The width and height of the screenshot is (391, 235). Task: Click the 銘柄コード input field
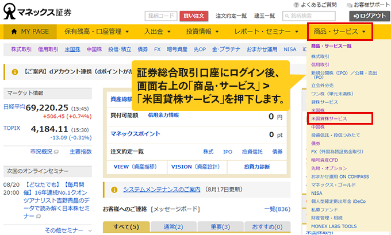(161, 16)
